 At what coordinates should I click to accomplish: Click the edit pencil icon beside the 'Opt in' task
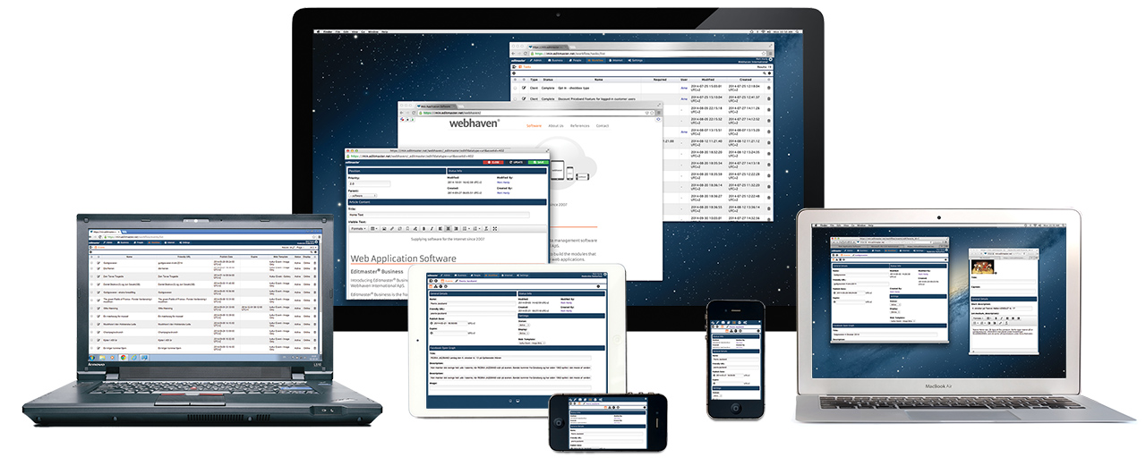(522, 88)
